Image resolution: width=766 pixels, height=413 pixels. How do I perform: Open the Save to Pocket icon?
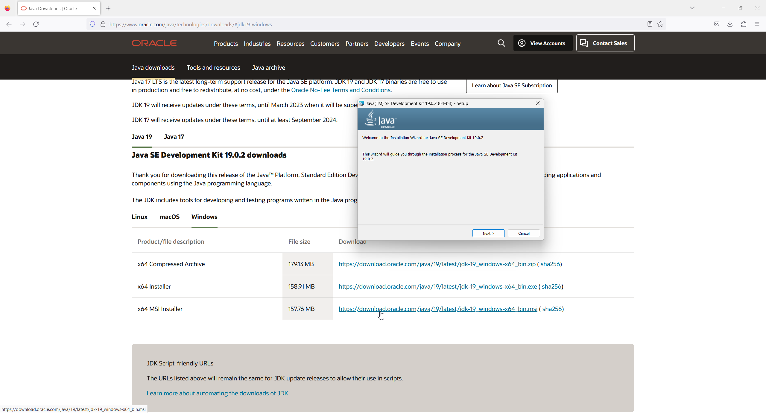(x=716, y=24)
